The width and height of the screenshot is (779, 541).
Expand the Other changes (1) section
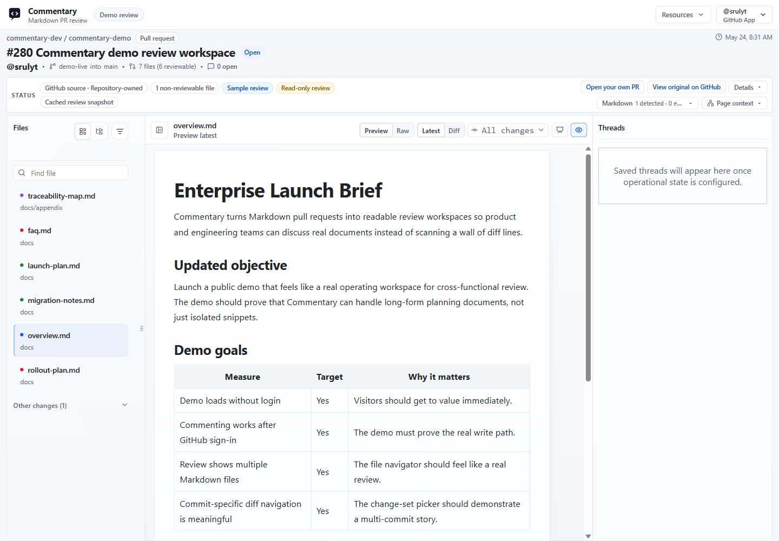click(x=70, y=405)
